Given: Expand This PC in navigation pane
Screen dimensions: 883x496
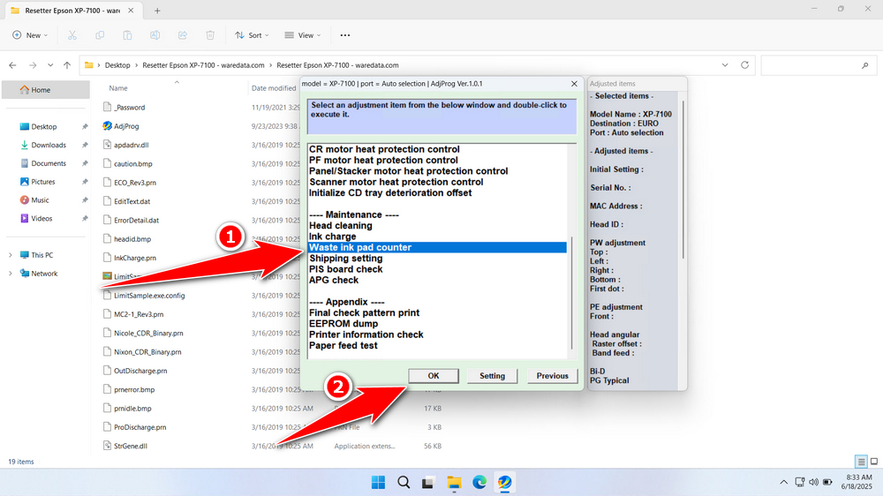Looking at the screenshot, I should tap(10, 255).
